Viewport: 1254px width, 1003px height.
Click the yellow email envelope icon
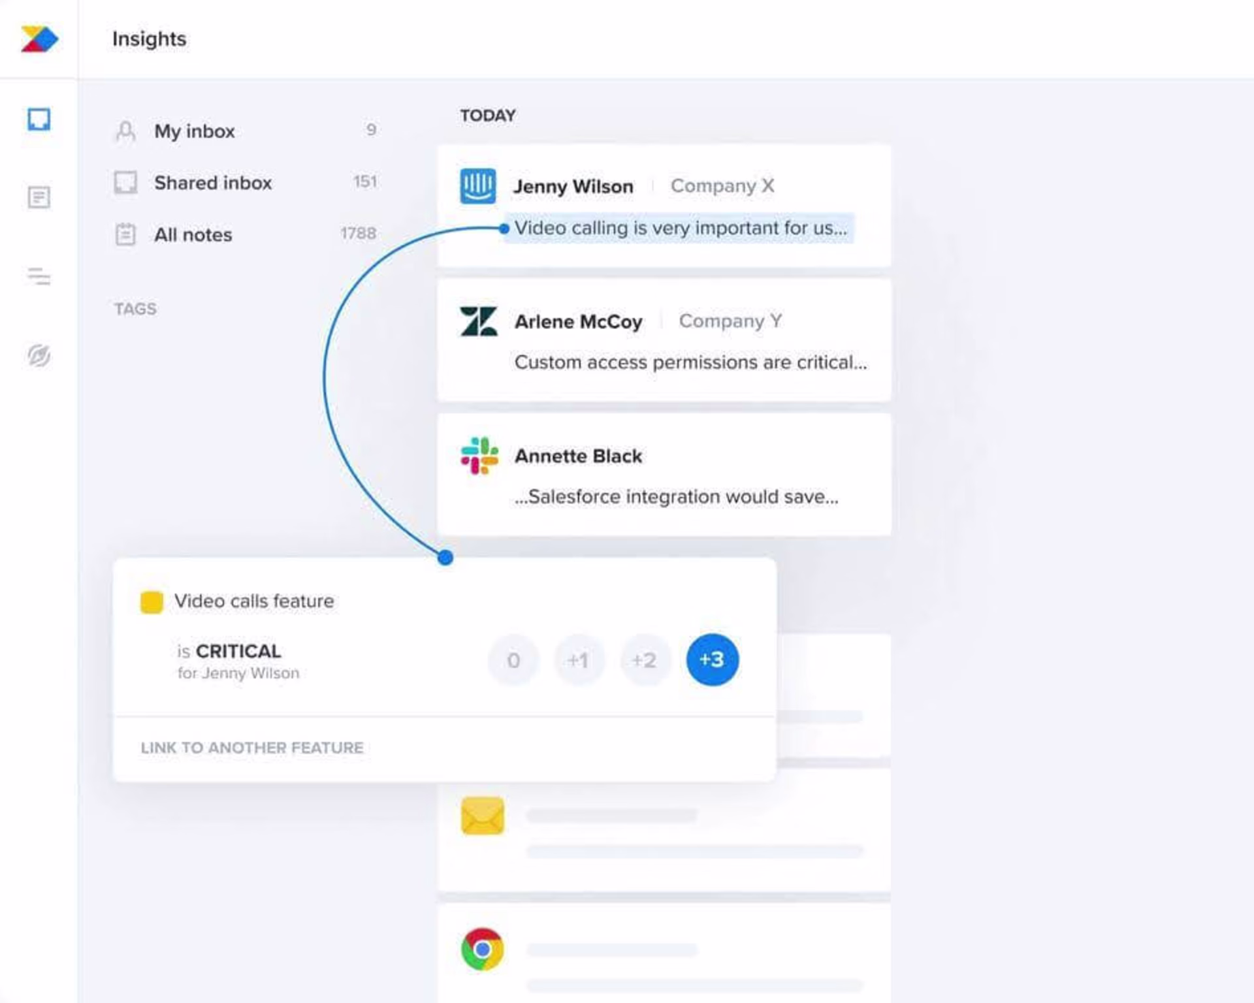coord(483,816)
